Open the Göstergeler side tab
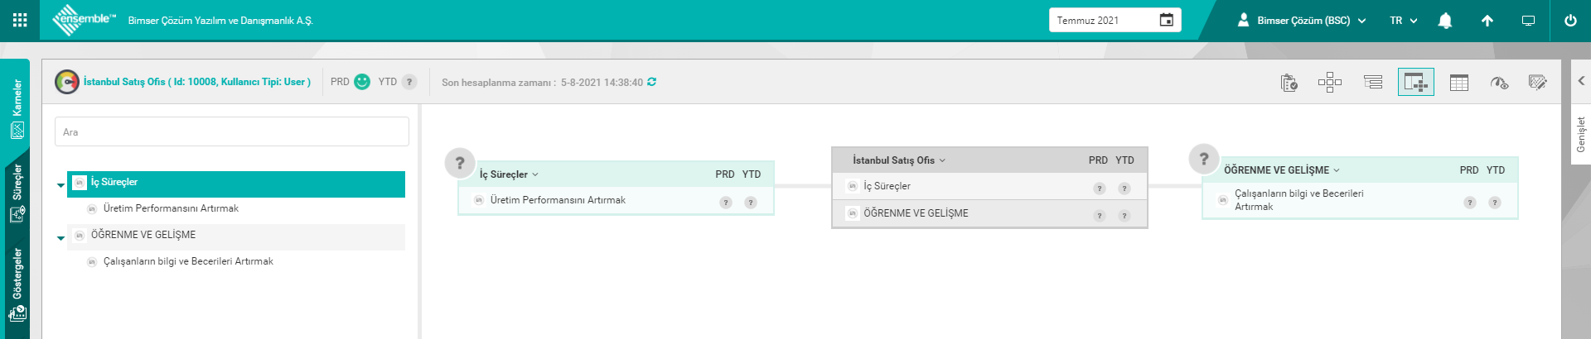The width and height of the screenshot is (1591, 339). coord(17,285)
